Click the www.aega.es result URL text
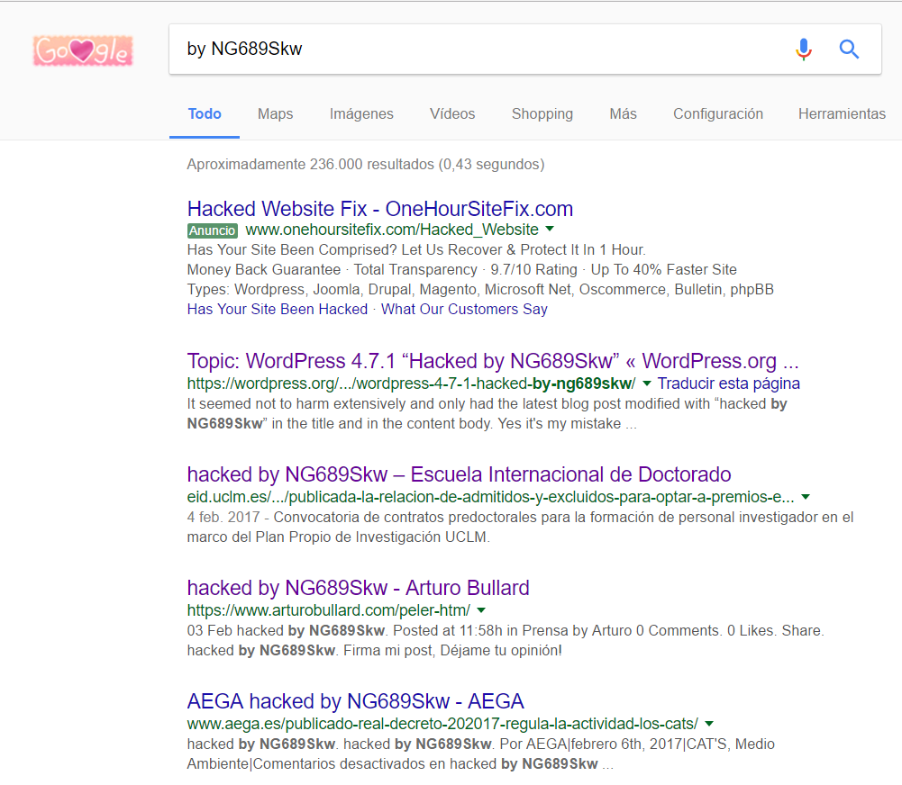Screen dimensions: 902x785 click(x=443, y=724)
